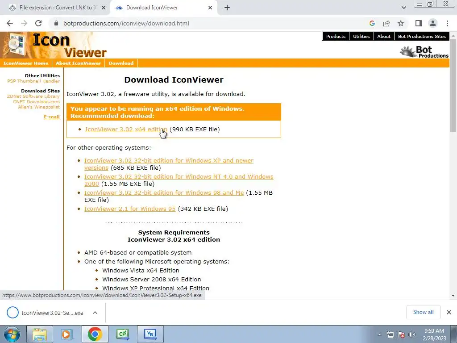Open Action Center flag icon

(x=401, y=335)
